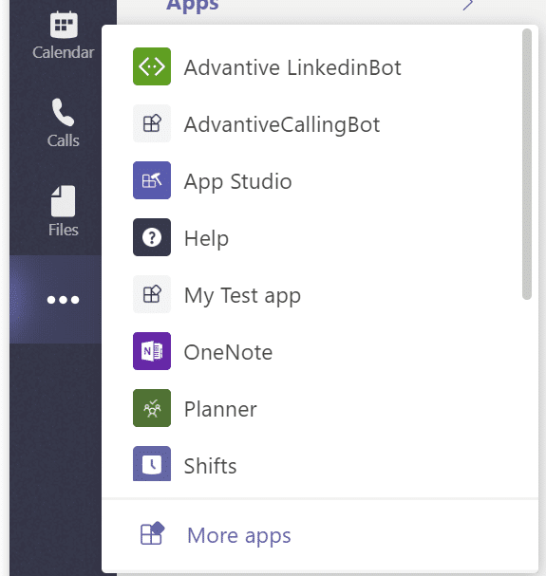The height and width of the screenshot is (576, 546).
Task: Click the App Studio icon
Action: [x=152, y=180]
